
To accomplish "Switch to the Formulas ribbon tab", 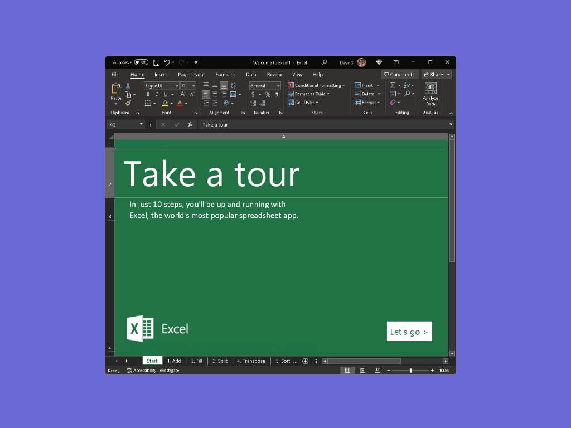I will [x=225, y=75].
